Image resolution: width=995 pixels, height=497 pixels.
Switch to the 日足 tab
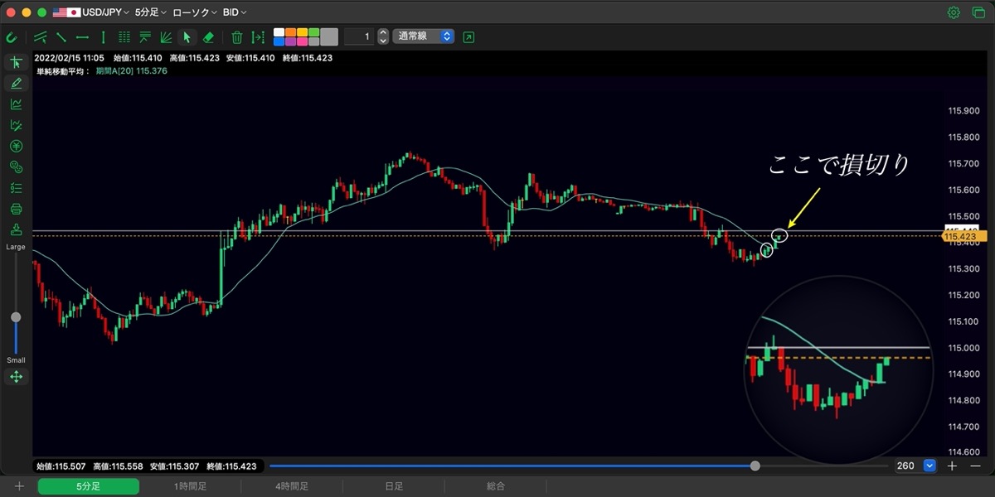pos(394,486)
